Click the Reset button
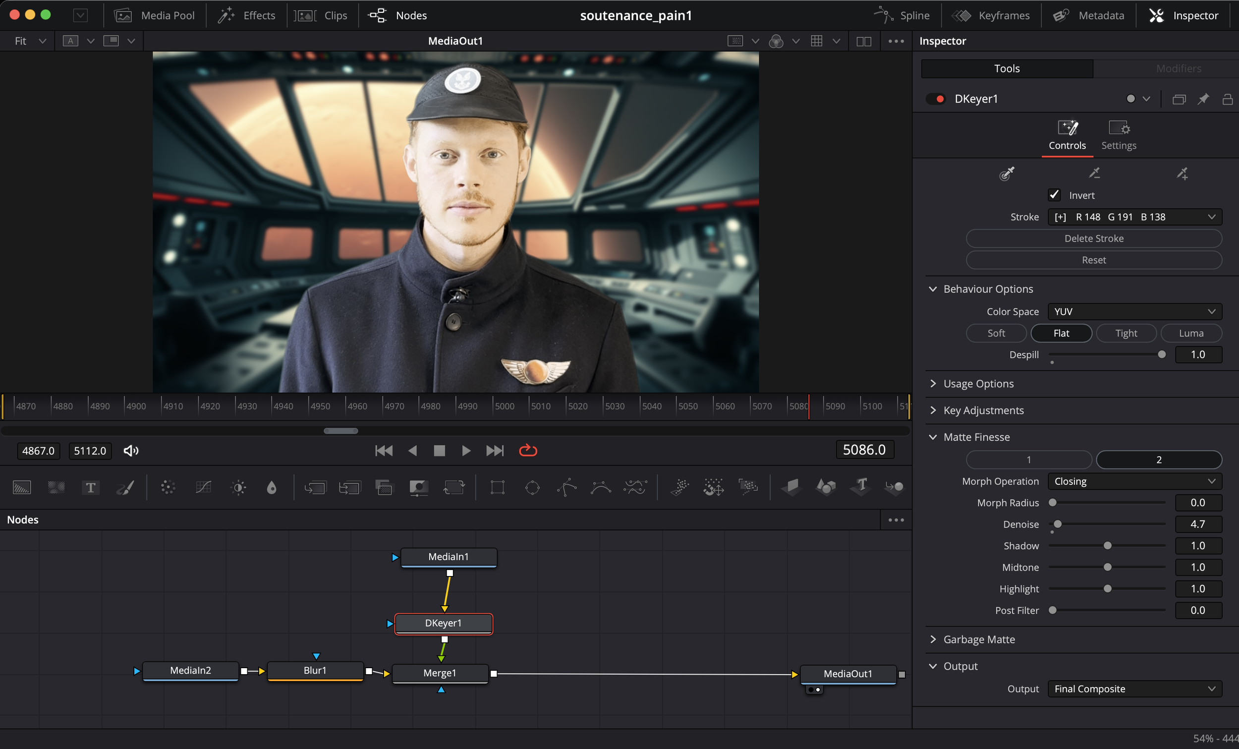 (1094, 260)
